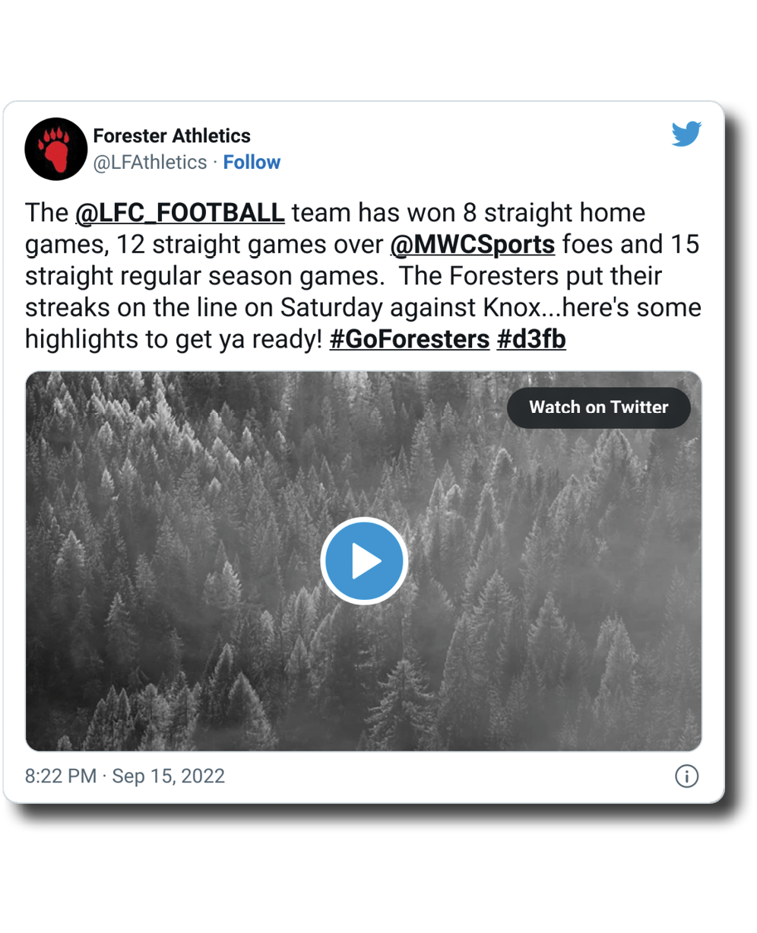The image size is (757, 933).
Task: Click the blue Twitter bird logo
Action: 686,134
